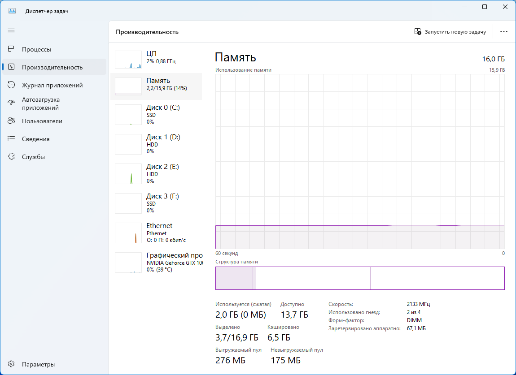Viewport: 516px width, 375px height.
Task: Click the memory composition bar
Action: click(x=359, y=278)
